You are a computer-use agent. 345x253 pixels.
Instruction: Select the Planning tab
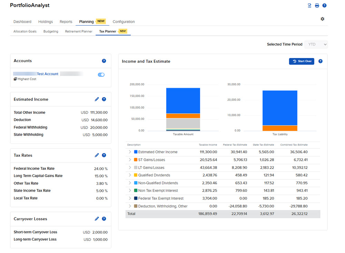[87, 22]
